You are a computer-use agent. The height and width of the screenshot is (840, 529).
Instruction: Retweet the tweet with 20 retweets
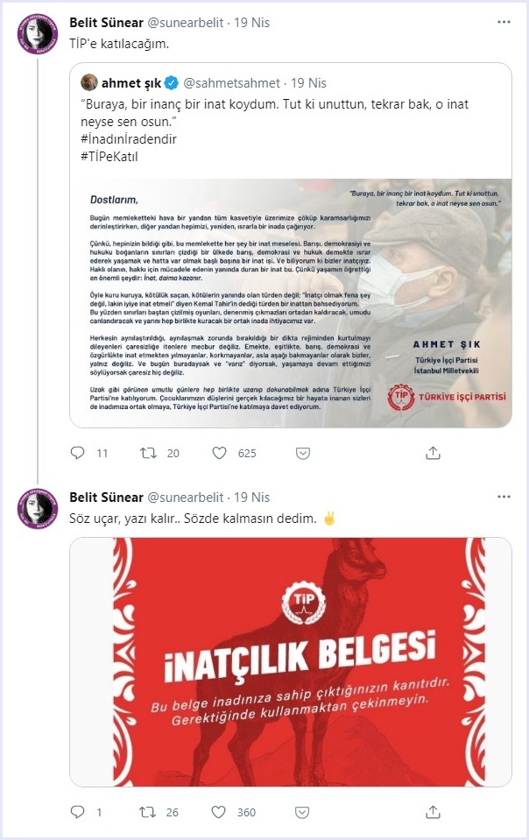click(x=148, y=453)
